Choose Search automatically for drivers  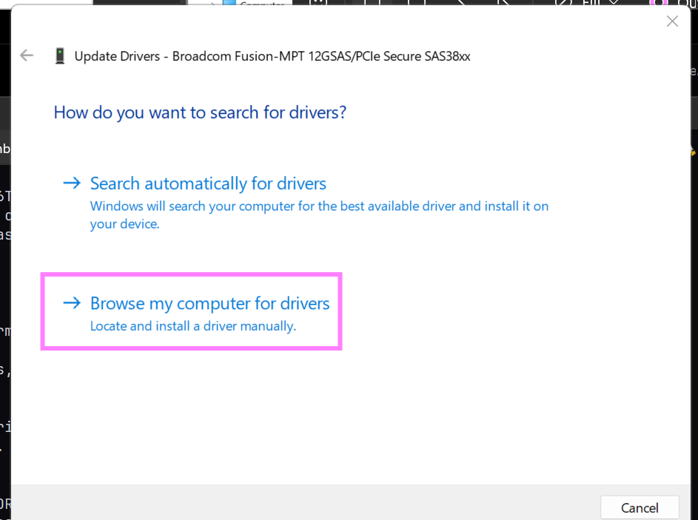coord(208,183)
